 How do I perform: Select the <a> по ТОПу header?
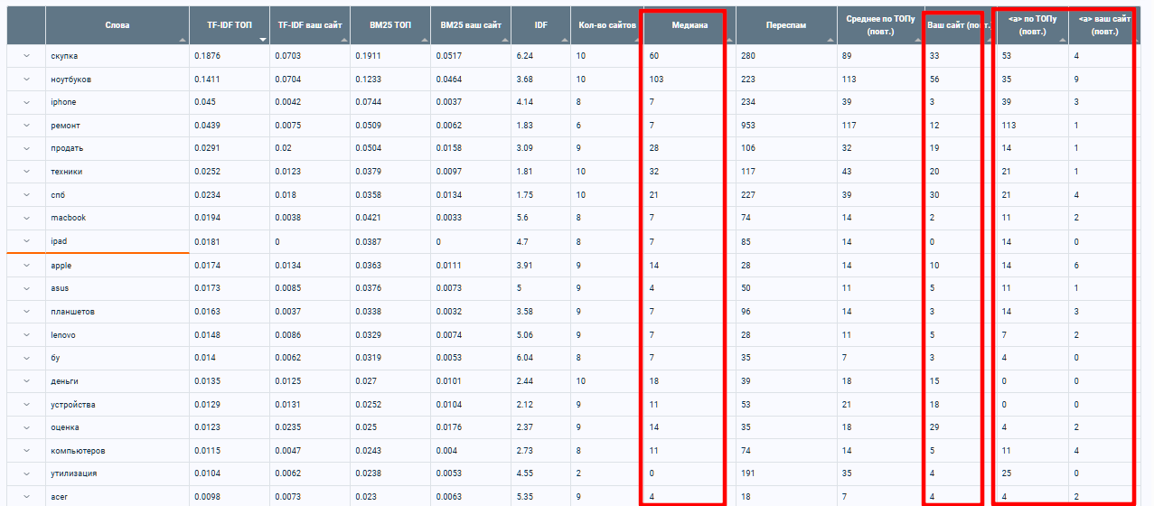coord(1030,25)
